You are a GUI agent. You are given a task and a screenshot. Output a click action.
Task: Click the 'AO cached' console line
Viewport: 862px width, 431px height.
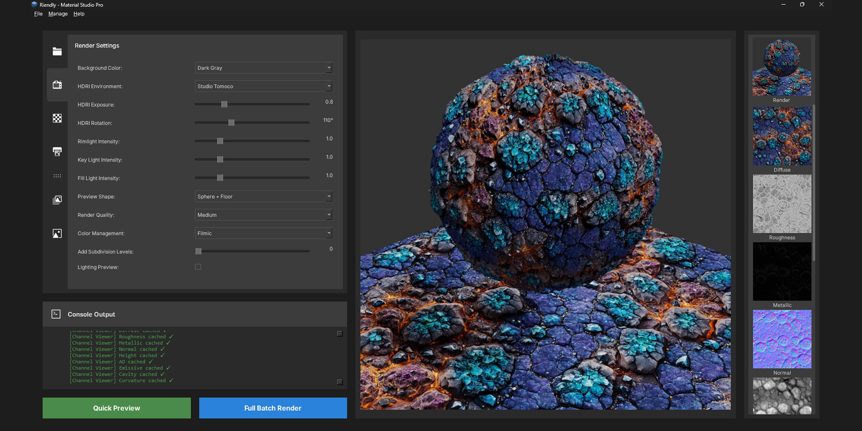111,362
